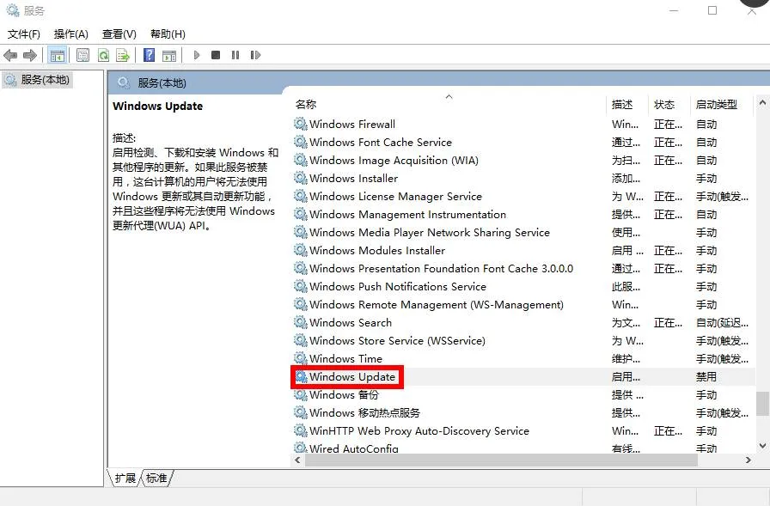Click the Start Service toolbar icon
Screen dimensions: 770x506
pos(197,55)
